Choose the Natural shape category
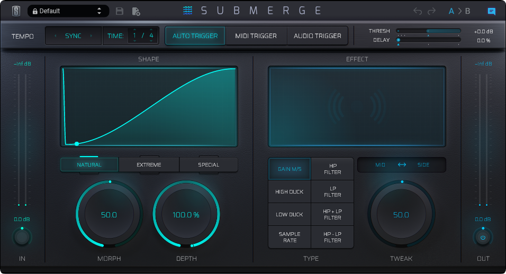The width and height of the screenshot is (506, 274). click(x=89, y=165)
